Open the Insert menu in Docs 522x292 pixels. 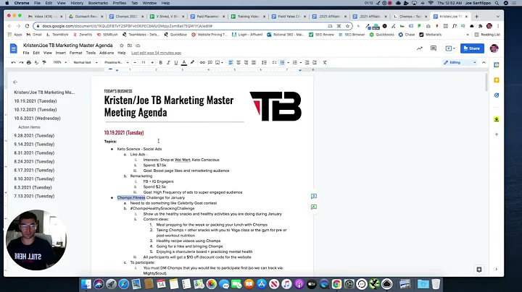[x=61, y=53]
